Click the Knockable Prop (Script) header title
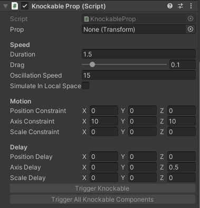Image resolution: width=200 pixels, height=208 pixels. click(x=69, y=6)
